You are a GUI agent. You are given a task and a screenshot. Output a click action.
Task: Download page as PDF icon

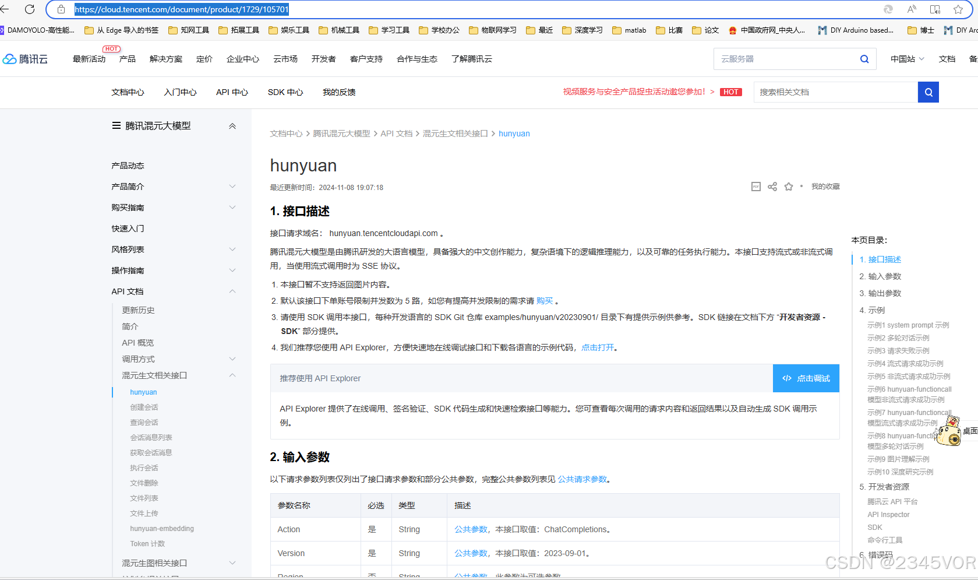click(x=756, y=187)
